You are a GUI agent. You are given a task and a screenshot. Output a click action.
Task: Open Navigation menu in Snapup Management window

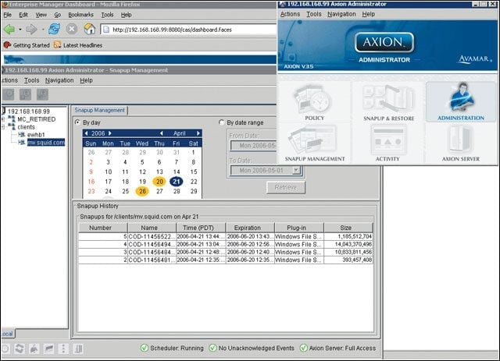[x=59, y=80]
